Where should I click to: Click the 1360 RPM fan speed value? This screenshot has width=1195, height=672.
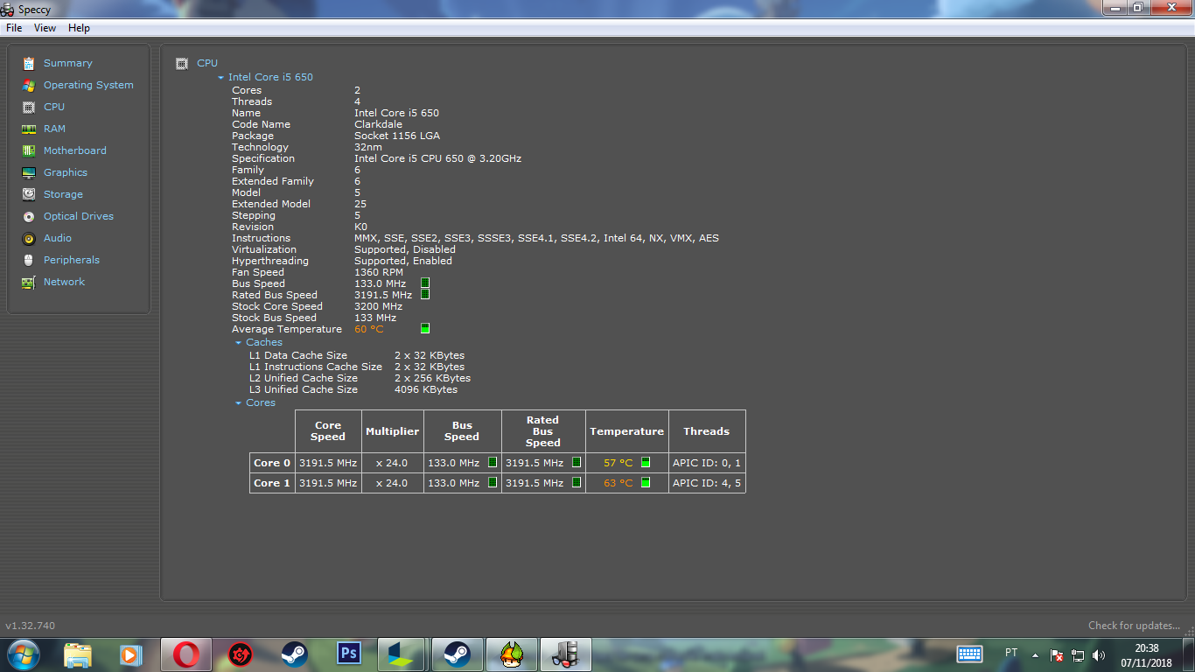pyautogui.click(x=379, y=272)
